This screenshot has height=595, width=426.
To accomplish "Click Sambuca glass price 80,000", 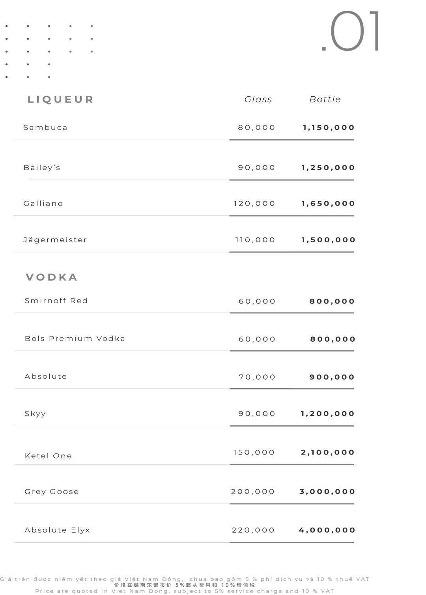I will pos(257,127).
